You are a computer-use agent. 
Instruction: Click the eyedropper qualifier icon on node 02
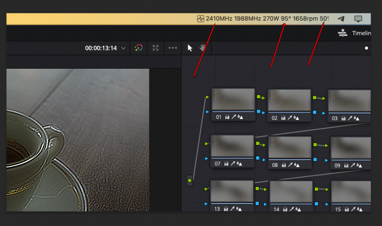click(x=290, y=118)
